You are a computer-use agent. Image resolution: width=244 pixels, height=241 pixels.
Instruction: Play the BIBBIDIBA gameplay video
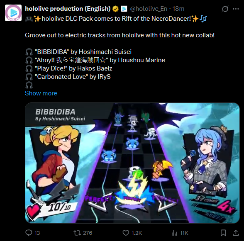(x=132, y=163)
